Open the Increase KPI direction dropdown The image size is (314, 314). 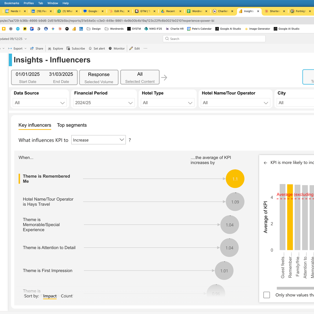tap(98, 140)
